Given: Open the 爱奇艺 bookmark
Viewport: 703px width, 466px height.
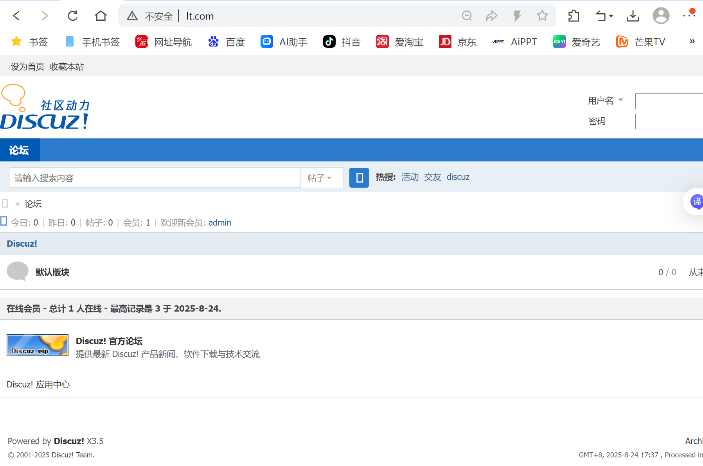Looking at the screenshot, I should [576, 41].
